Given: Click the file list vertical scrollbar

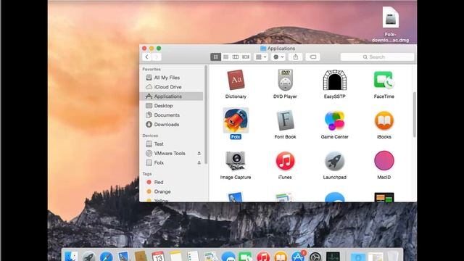Looking at the screenshot, I should (414, 115).
